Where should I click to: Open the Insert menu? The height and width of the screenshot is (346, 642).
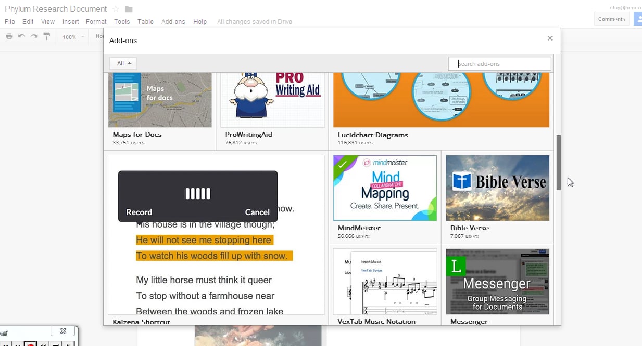tap(71, 22)
